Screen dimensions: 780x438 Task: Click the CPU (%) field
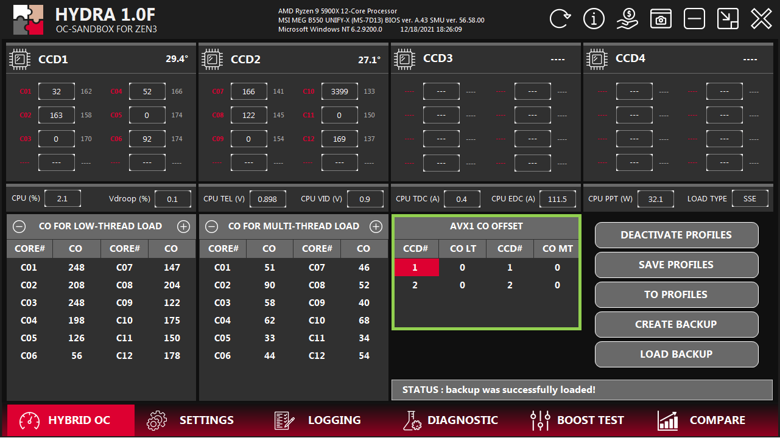pyautogui.click(x=63, y=199)
